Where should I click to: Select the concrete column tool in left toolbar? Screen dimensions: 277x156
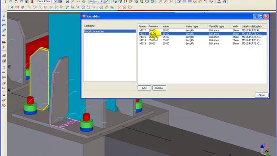tap(4, 68)
